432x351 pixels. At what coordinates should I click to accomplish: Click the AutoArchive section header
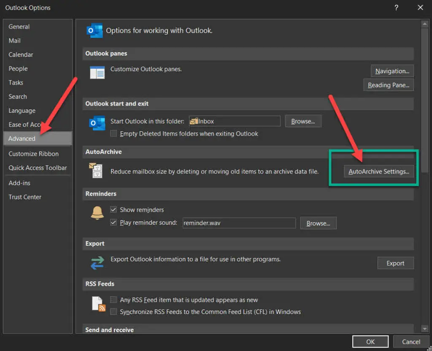click(248, 152)
